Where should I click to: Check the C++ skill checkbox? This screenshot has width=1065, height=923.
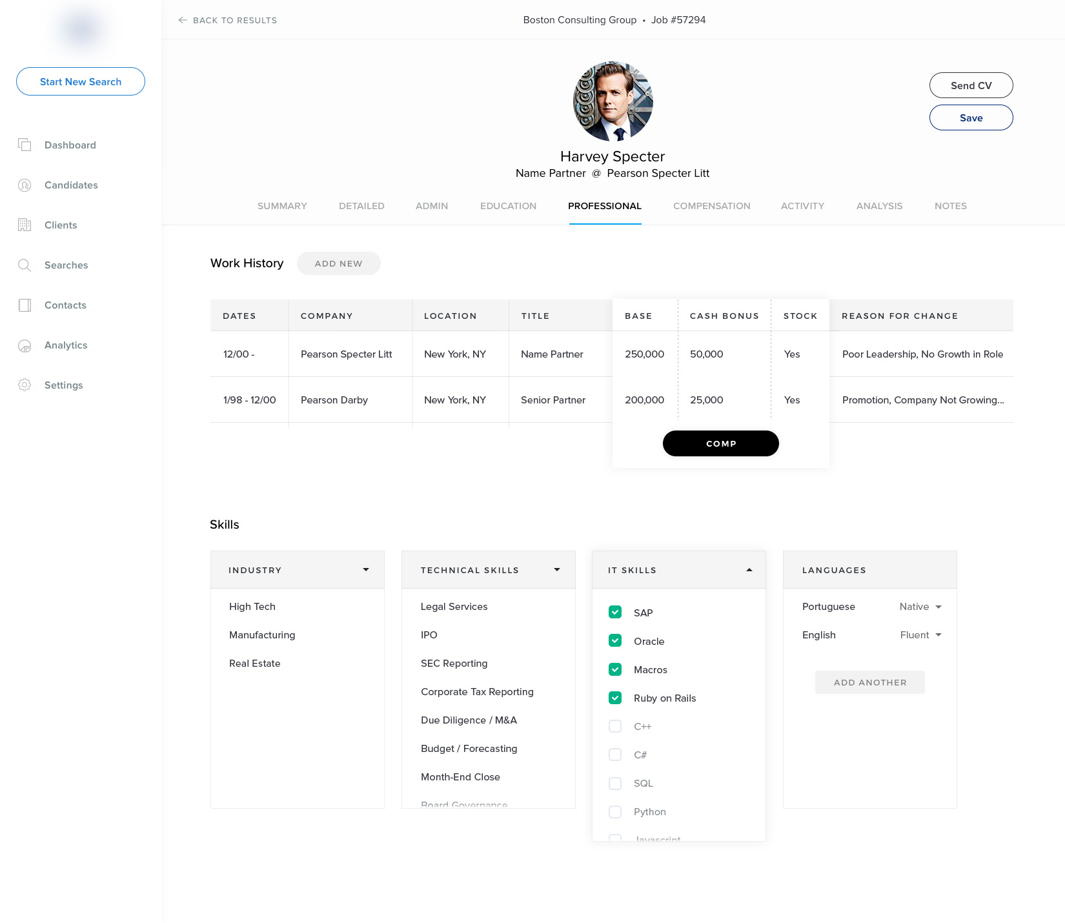point(615,726)
